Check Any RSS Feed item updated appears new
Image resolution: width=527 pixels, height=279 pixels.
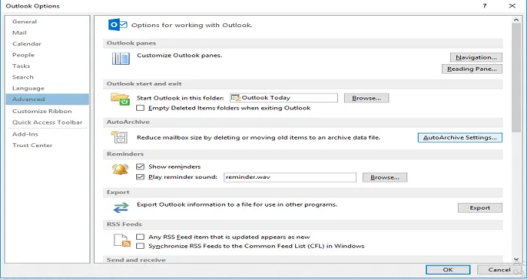pyautogui.click(x=140, y=237)
